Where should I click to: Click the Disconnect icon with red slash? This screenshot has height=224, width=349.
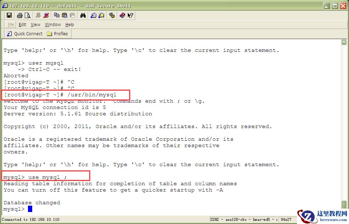46,15
